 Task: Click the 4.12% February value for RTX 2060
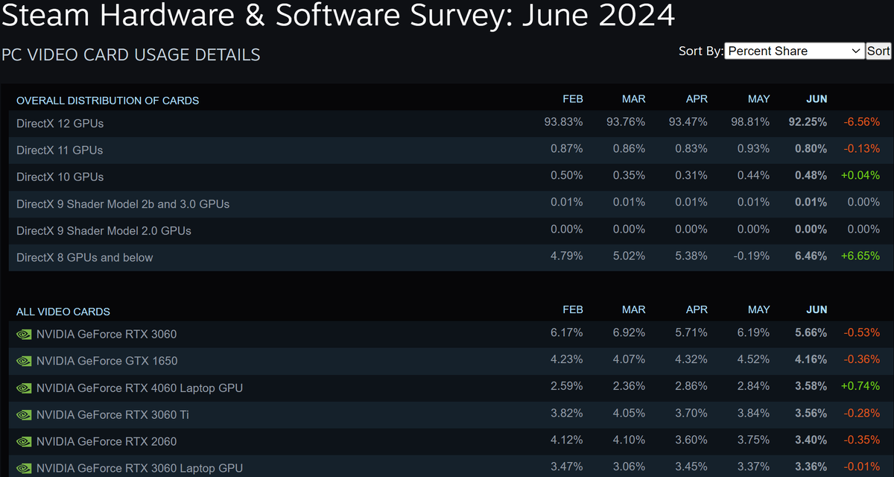click(567, 441)
